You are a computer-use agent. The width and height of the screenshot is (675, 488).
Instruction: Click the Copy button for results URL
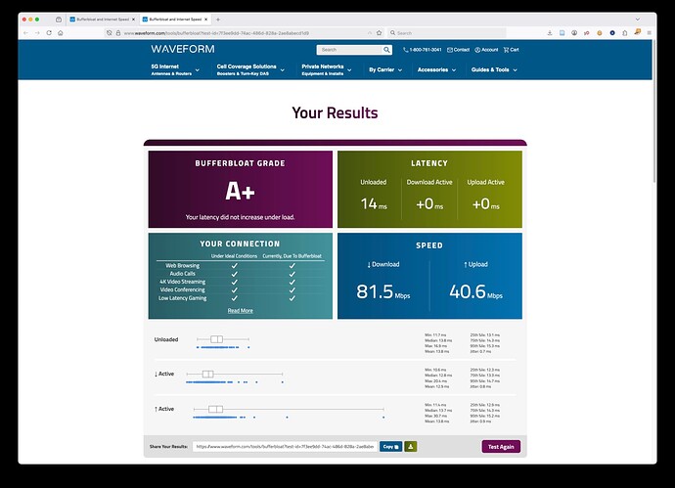click(x=390, y=446)
